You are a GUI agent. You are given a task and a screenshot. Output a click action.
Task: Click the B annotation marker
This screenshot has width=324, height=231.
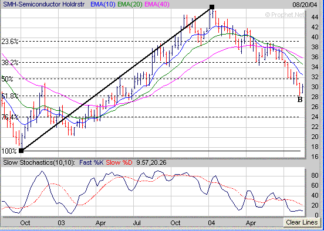click(300, 100)
